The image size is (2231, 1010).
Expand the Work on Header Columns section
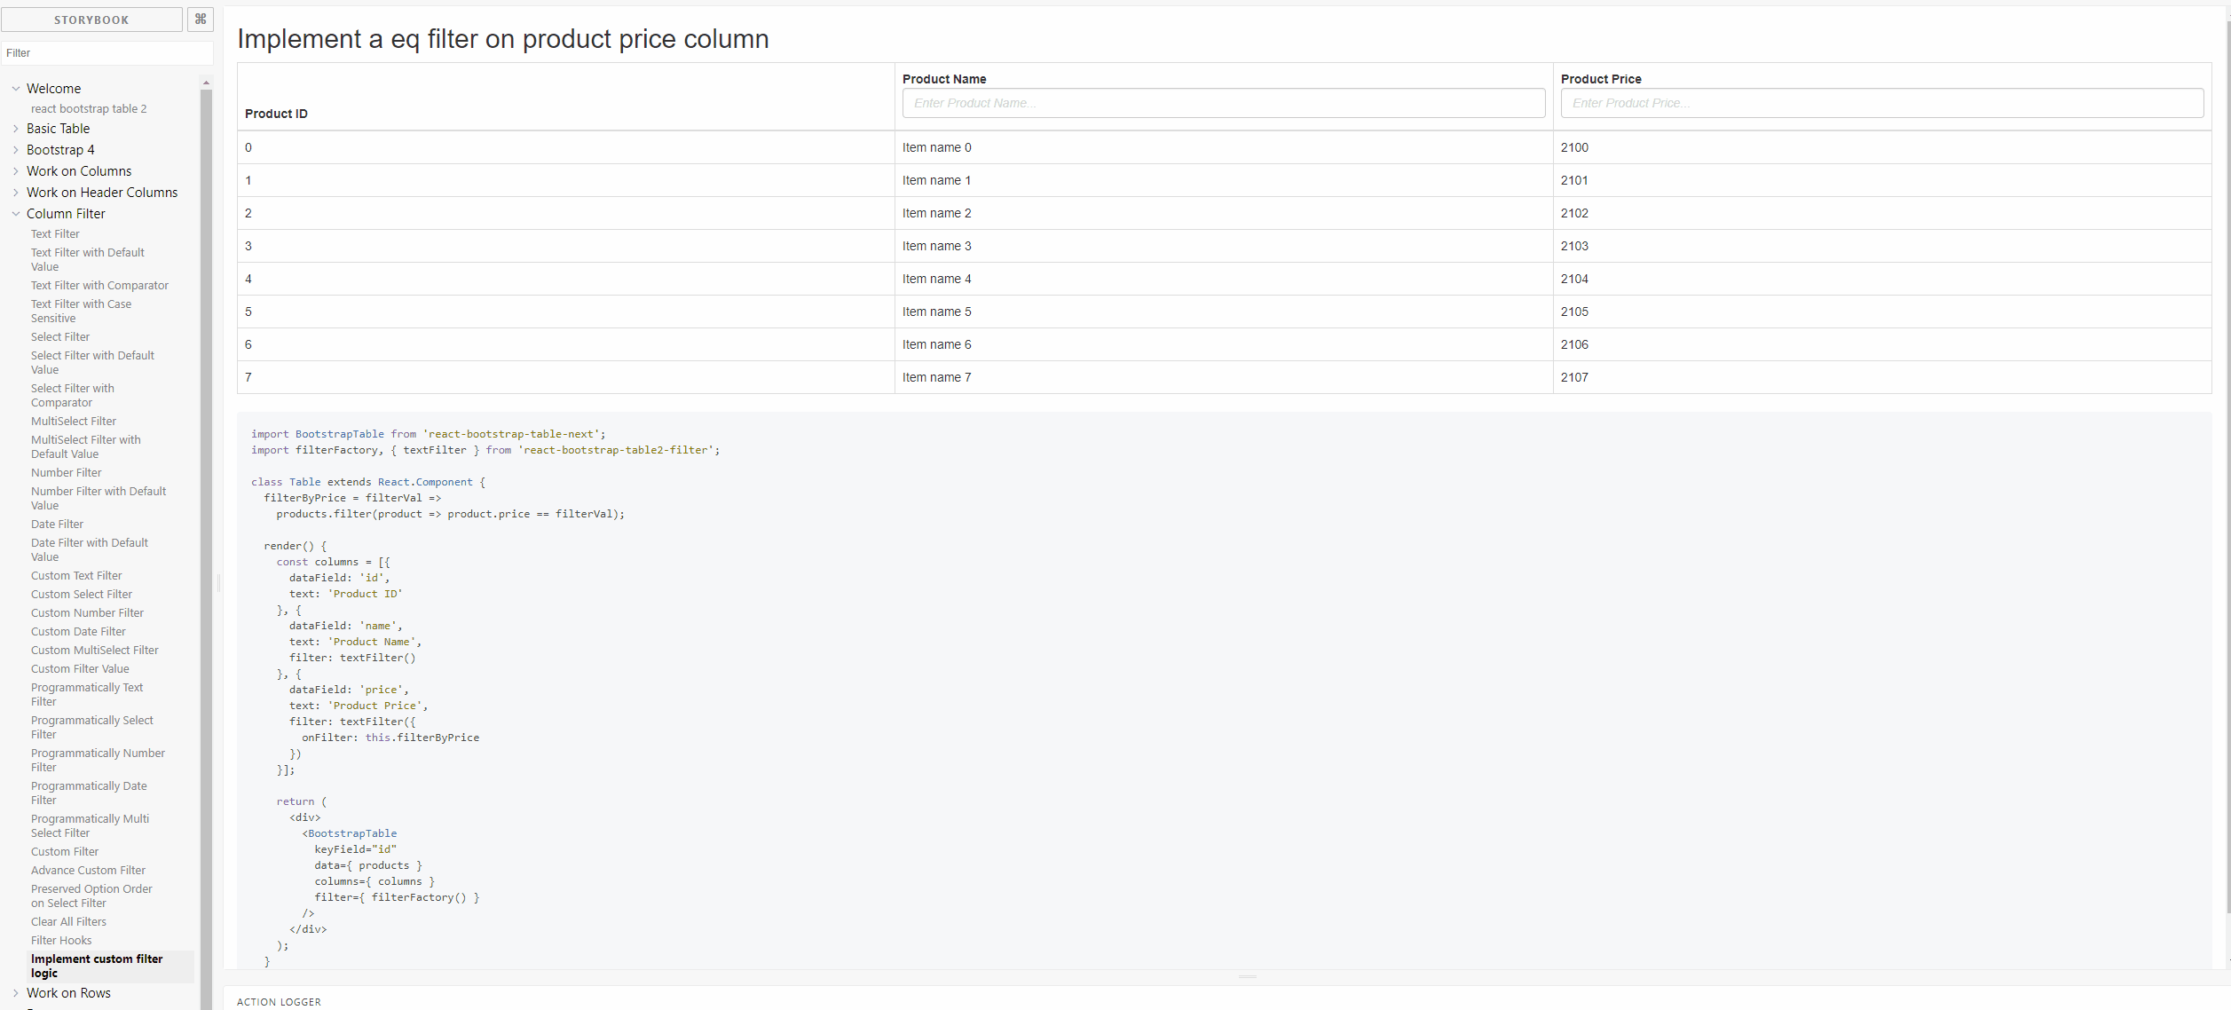click(x=101, y=192)
